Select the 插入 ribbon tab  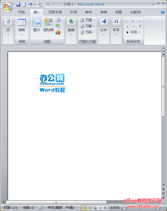[x=37, y=12]
